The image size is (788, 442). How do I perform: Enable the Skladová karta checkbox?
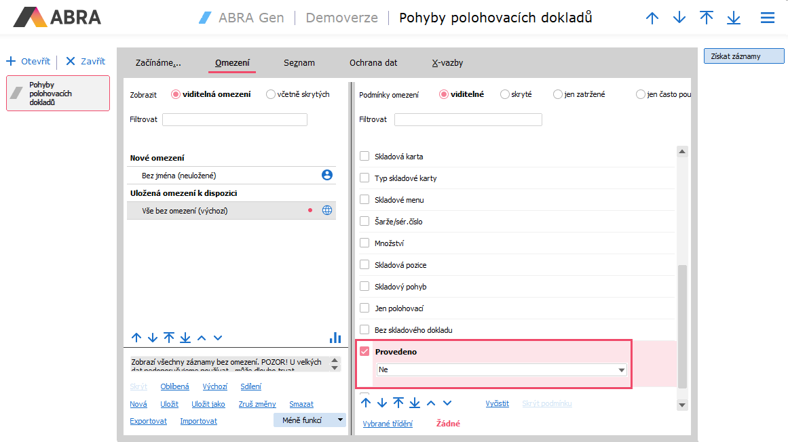[364, 157]
